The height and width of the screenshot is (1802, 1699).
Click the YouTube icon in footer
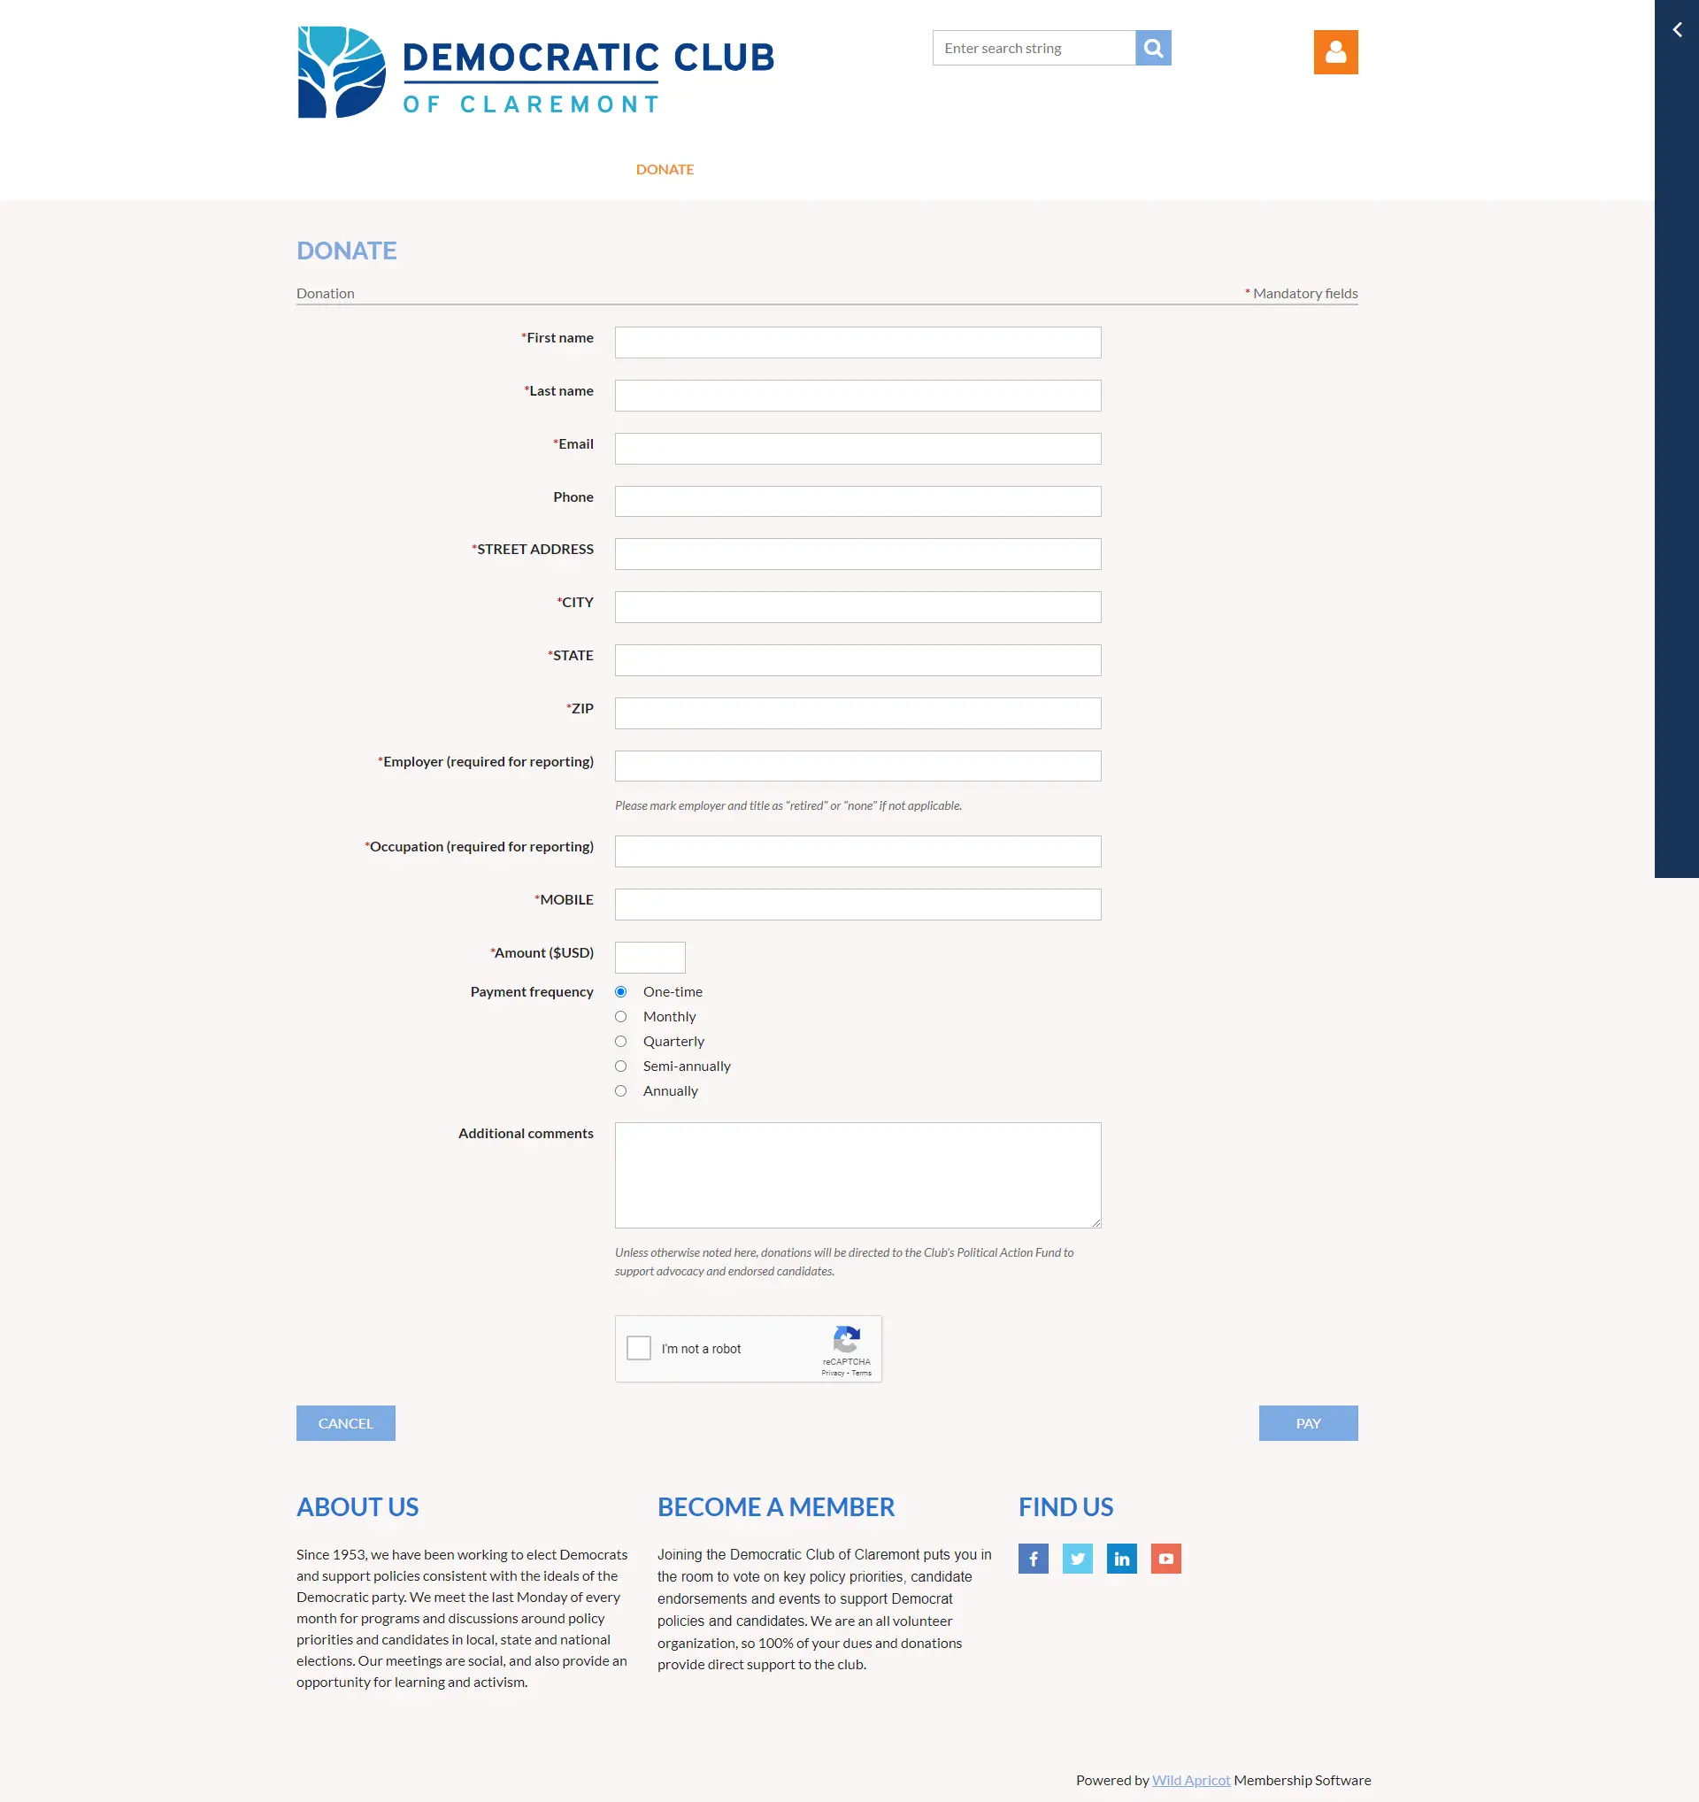point(1164,1558)
